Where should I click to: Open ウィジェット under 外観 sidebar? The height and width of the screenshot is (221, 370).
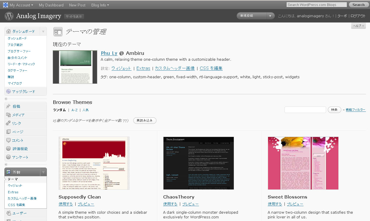[15, 185]
